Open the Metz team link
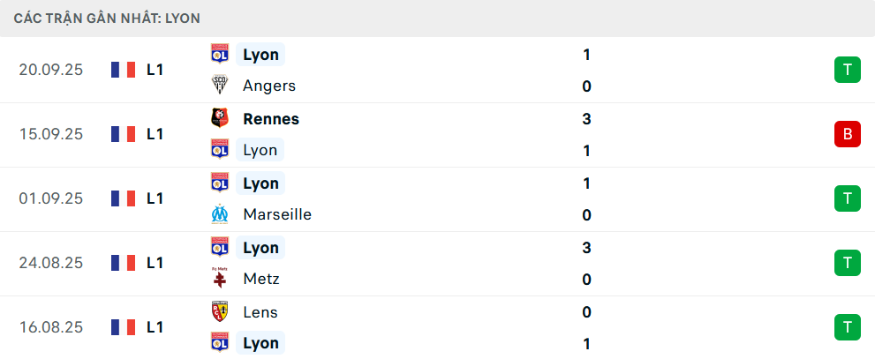Image resolution: width=875 pixels, height=359 pixels. (x=260, y=279)
